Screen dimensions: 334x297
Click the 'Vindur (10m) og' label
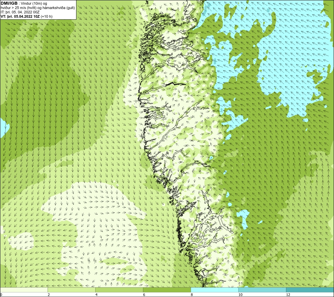click(34, 4)
